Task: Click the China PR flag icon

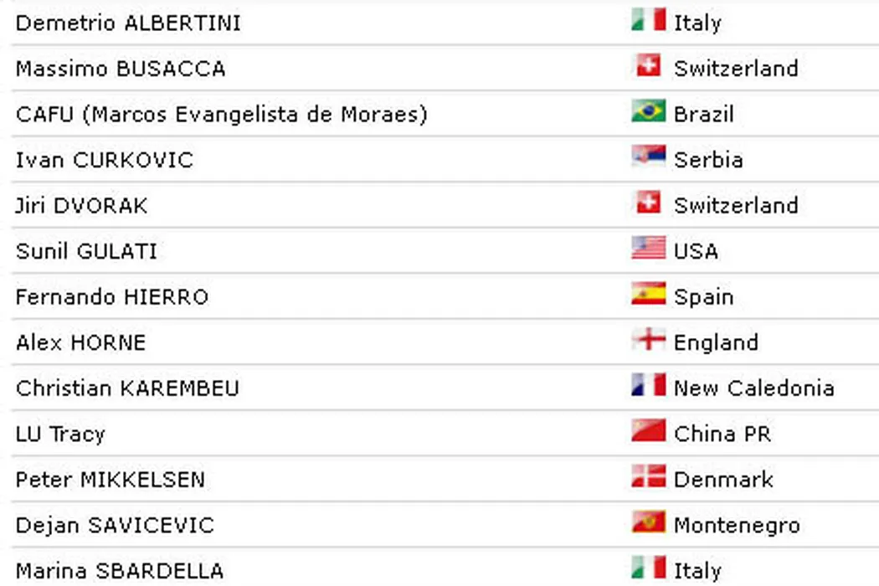Action: click(x=648, y=432)
